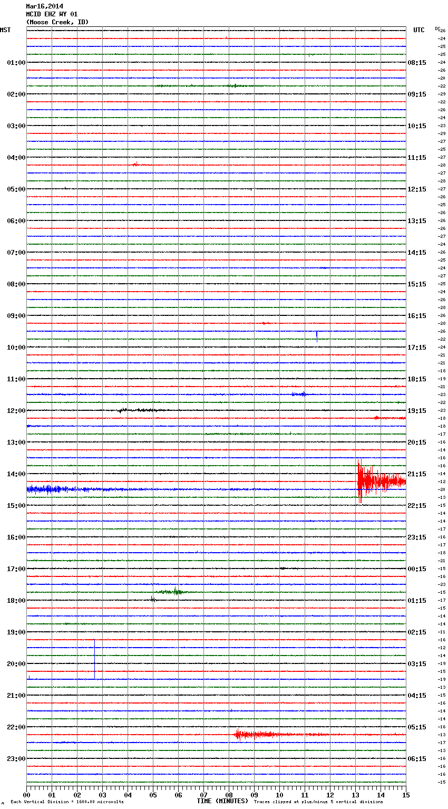
Task: Click the Mar16,2014 date title
Action: 44,6
